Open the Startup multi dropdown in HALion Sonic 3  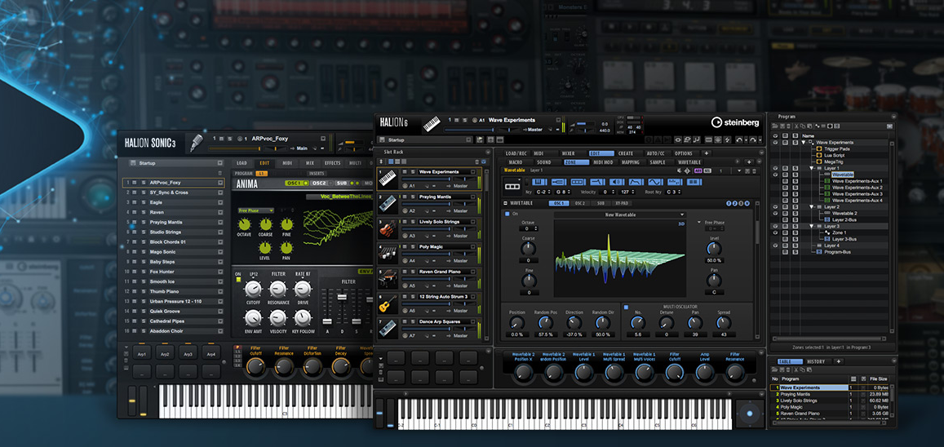tap(219, 163)
